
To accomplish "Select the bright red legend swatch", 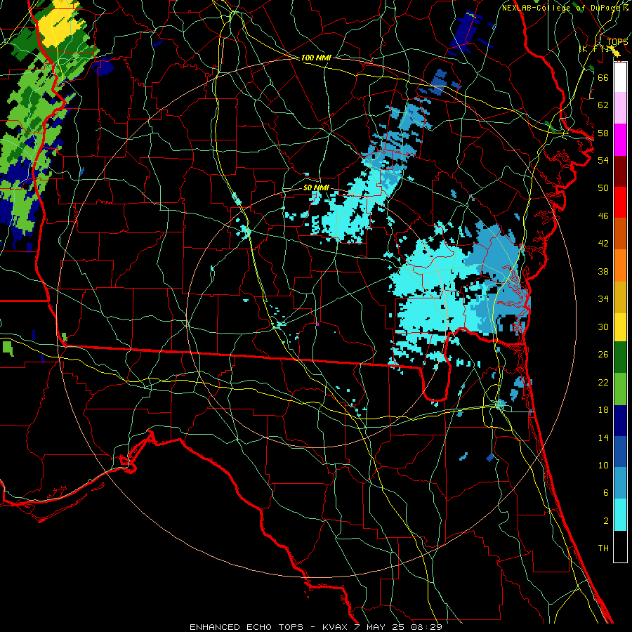I will (620, 202).
